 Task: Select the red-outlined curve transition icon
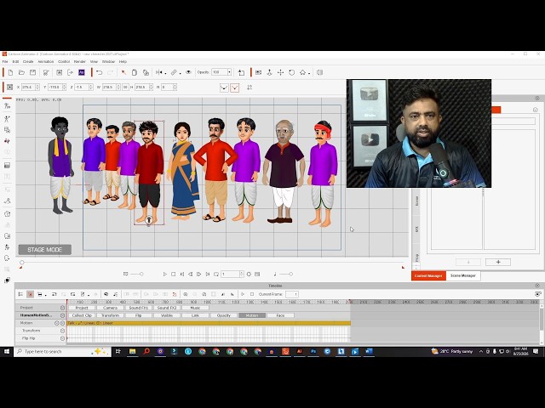pyautogui.click(x=235, y=88)
